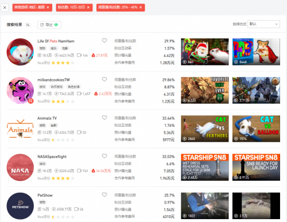Open the CAT VS BALLOON video thumbnail
The image size is (287, 222).
point(256,128)
